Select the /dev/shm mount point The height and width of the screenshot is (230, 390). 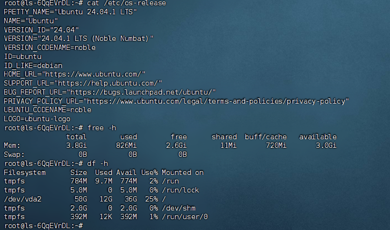coord(178,208)
